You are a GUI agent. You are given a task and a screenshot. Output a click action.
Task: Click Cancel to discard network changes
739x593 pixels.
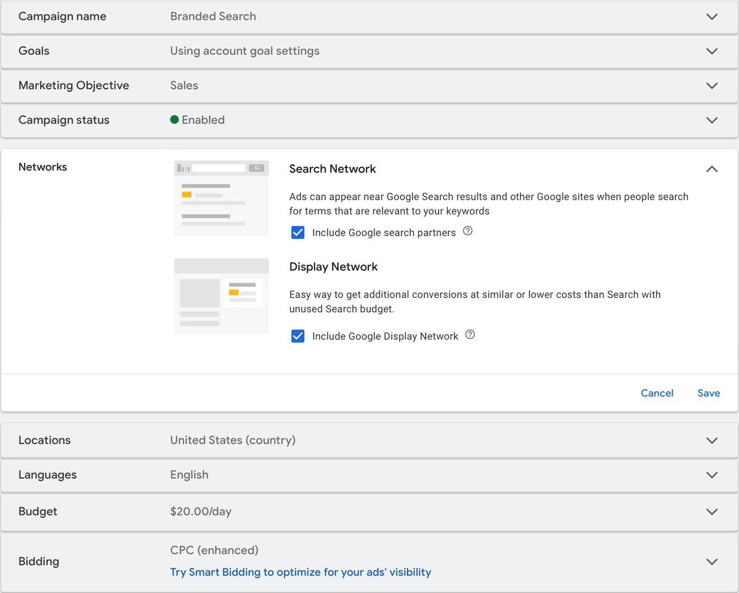click(x=656, y=393)
